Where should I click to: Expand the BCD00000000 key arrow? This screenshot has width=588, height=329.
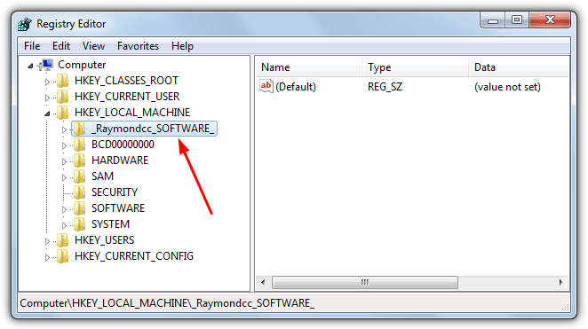tap(64, 145)
